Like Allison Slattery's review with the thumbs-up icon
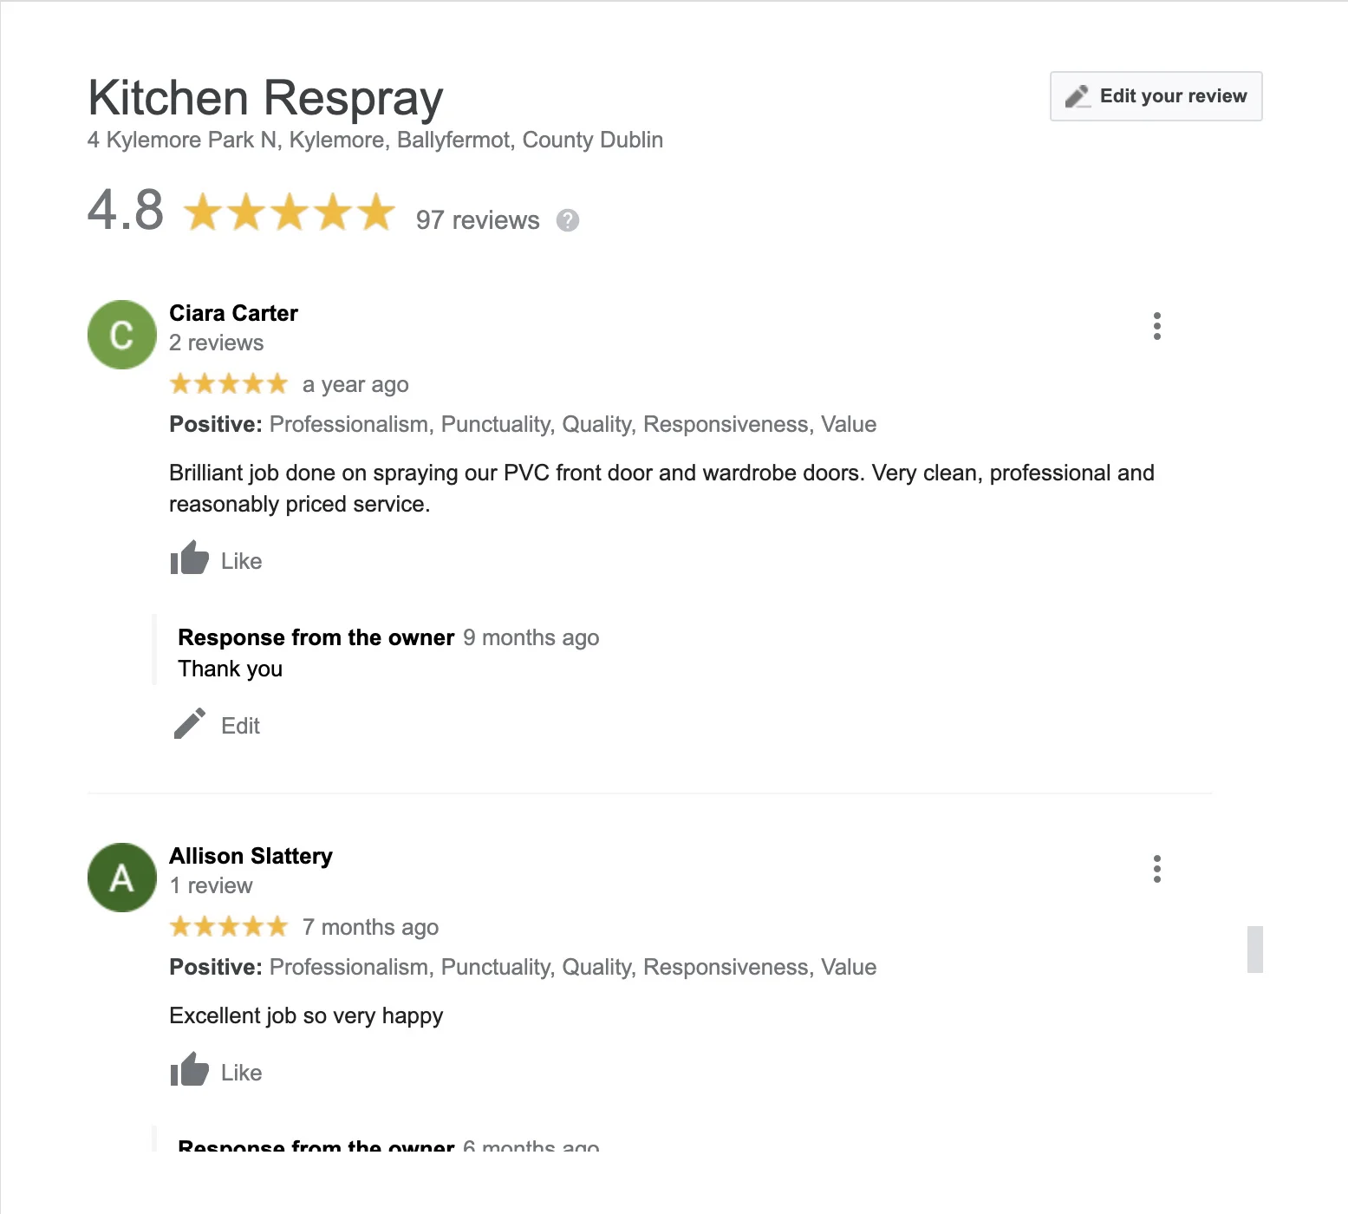Screen dimensions: 1348x1214 [x=189, y=1069]
